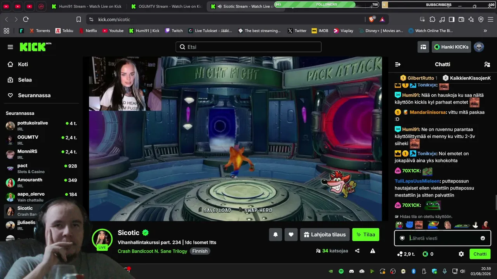Click the Crash Bandicoot stream video
This screenshot has width=497, height=279.
point(235,139)
